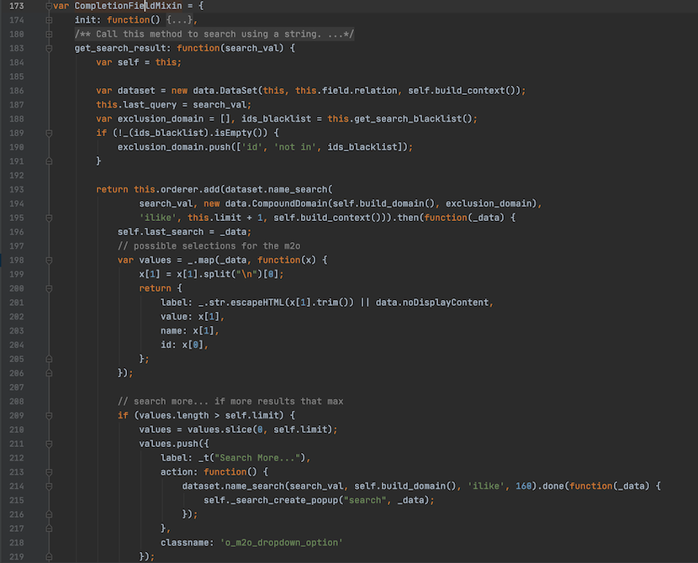Image resolution: width=698 pixels, height=563 pixels.
Task: Click the folded {...} placeholder after init function
Action: (x=179, y=20)
